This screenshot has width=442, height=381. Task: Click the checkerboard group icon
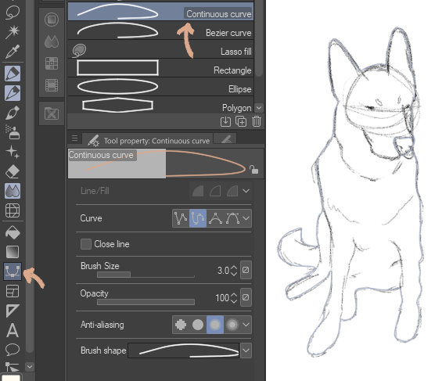coord(52,63)
